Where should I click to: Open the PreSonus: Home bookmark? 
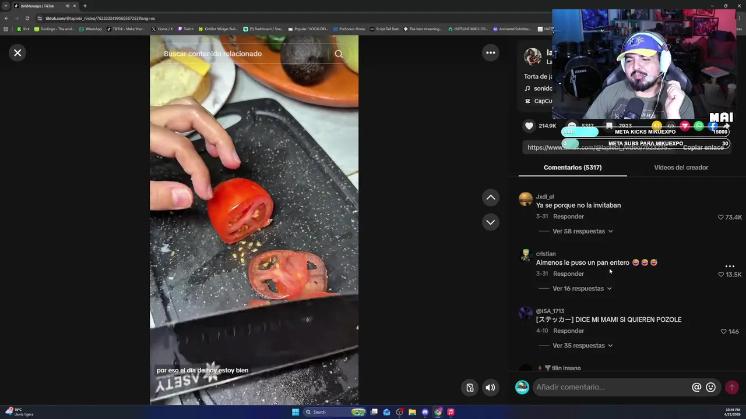349,29
